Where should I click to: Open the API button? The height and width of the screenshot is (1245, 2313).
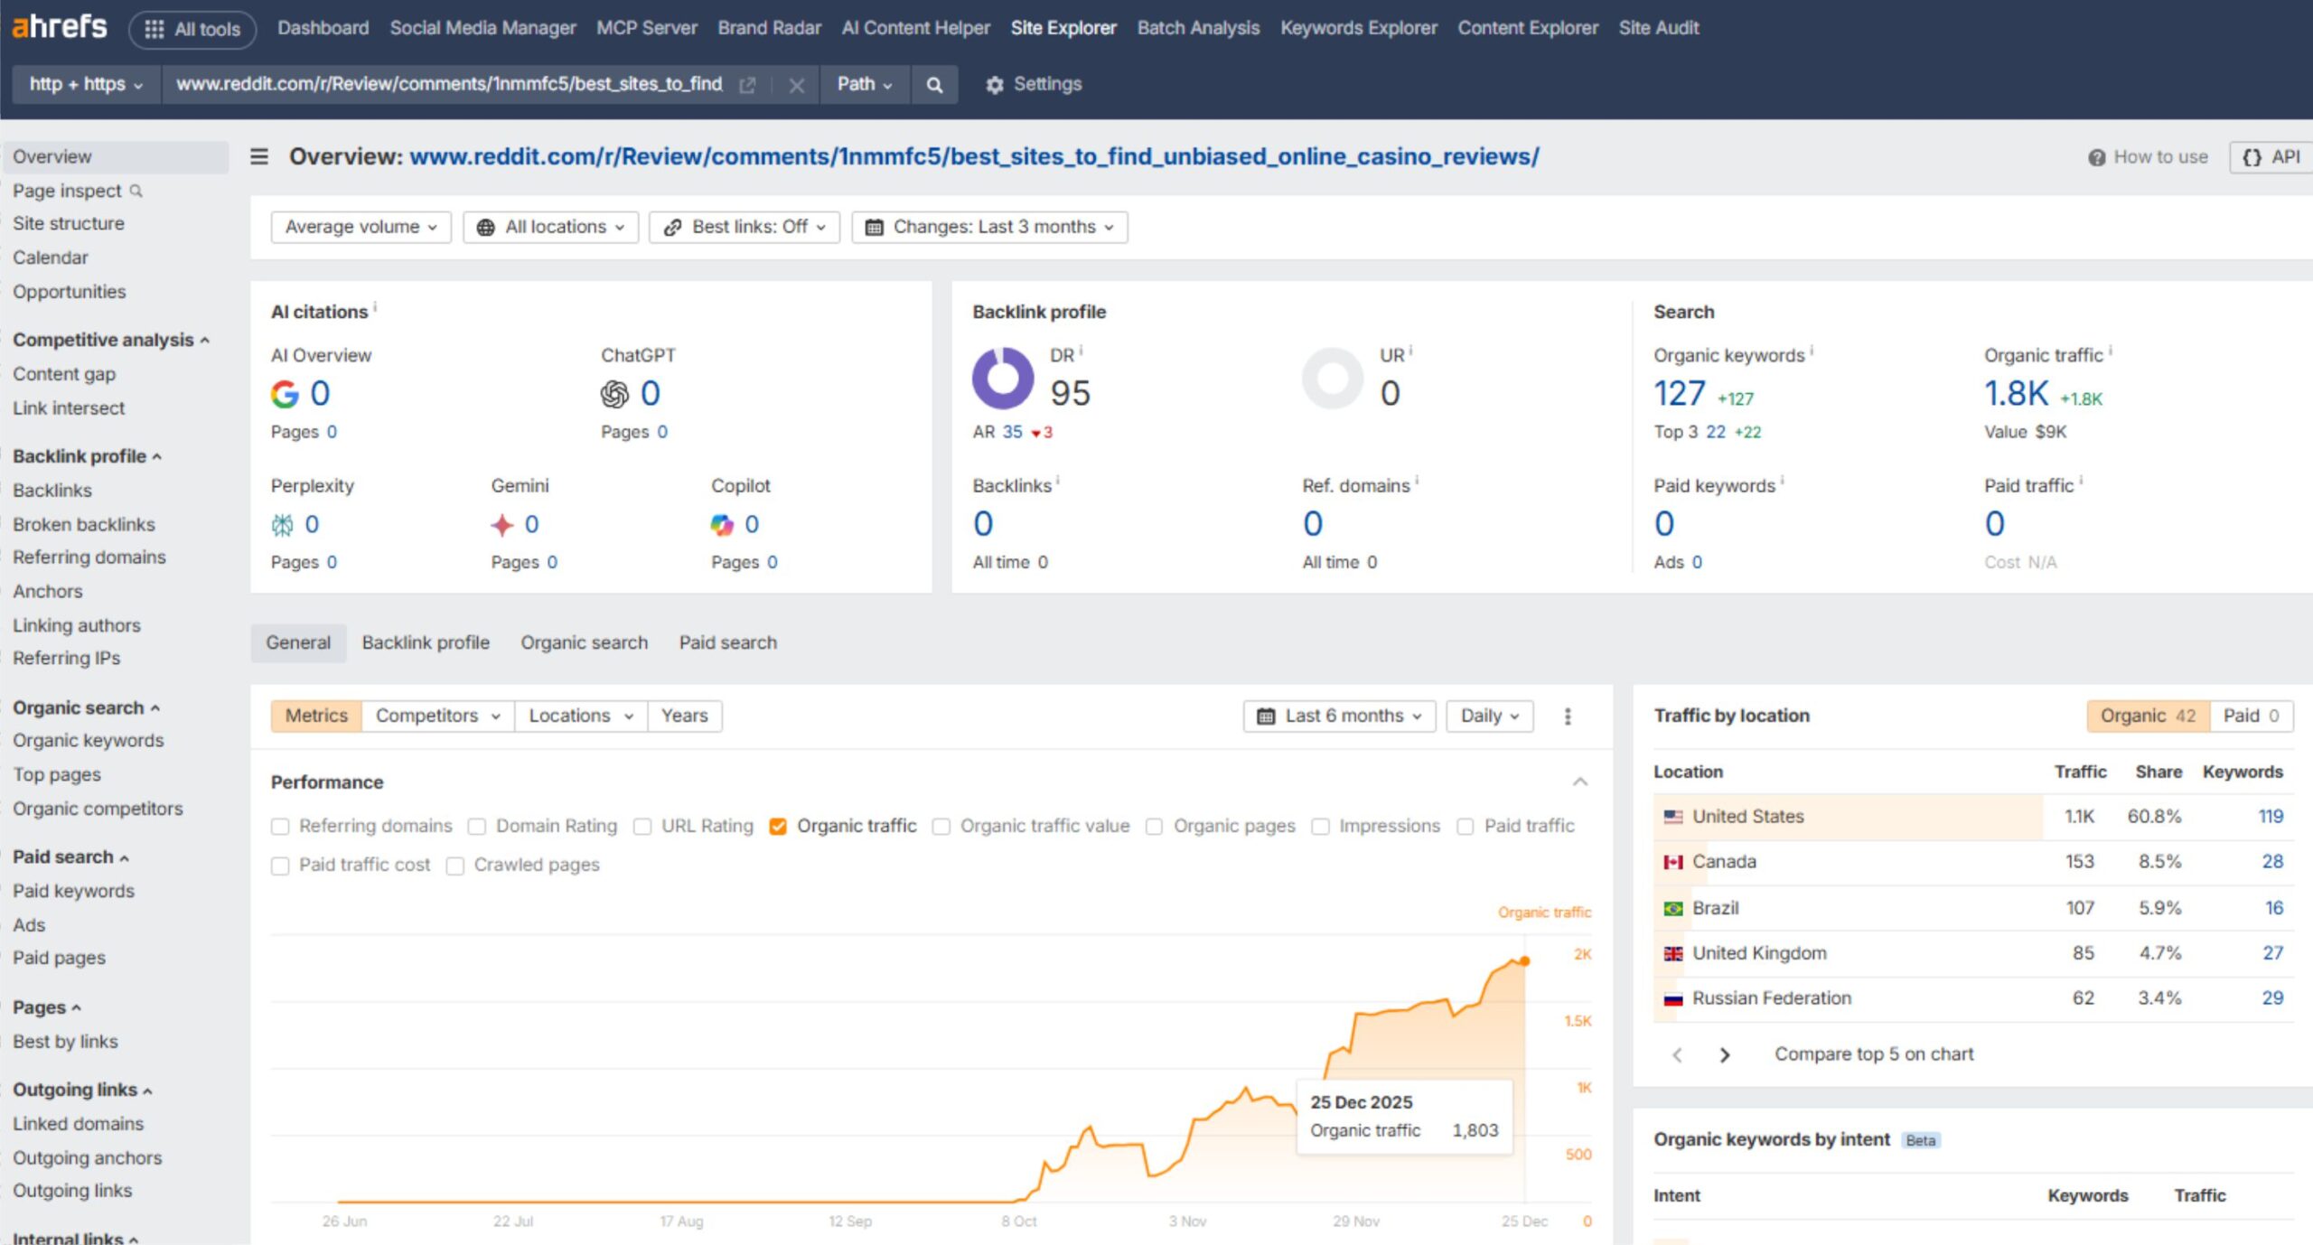2271,157
